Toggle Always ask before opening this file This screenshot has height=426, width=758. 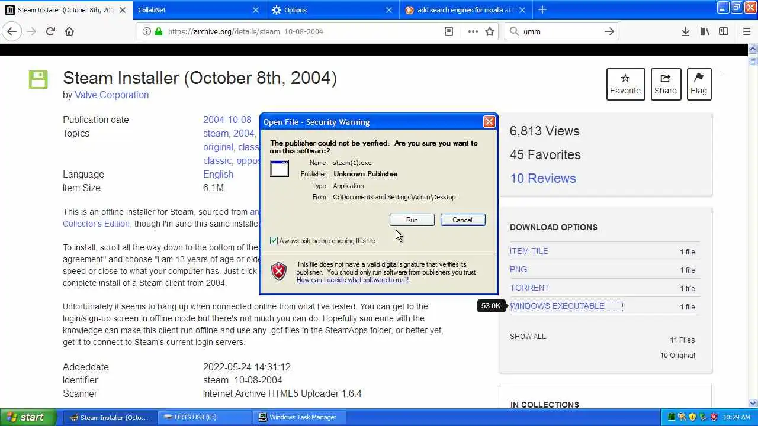pyautogui.click(x=274, y=240)
